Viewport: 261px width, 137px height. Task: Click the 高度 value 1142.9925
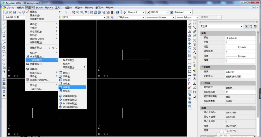pos(240,126)
